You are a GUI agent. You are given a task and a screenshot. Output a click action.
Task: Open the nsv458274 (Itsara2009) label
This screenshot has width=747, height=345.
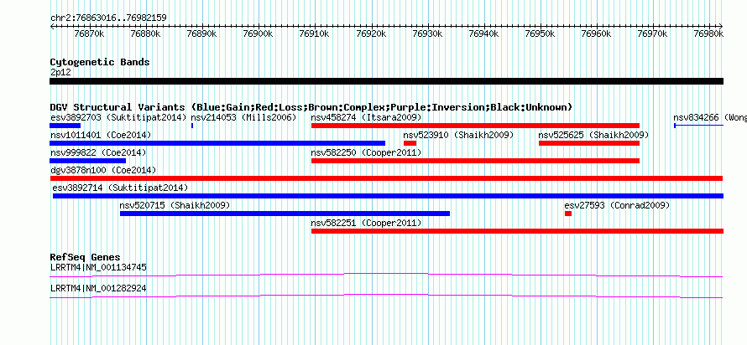click(366, 117)
